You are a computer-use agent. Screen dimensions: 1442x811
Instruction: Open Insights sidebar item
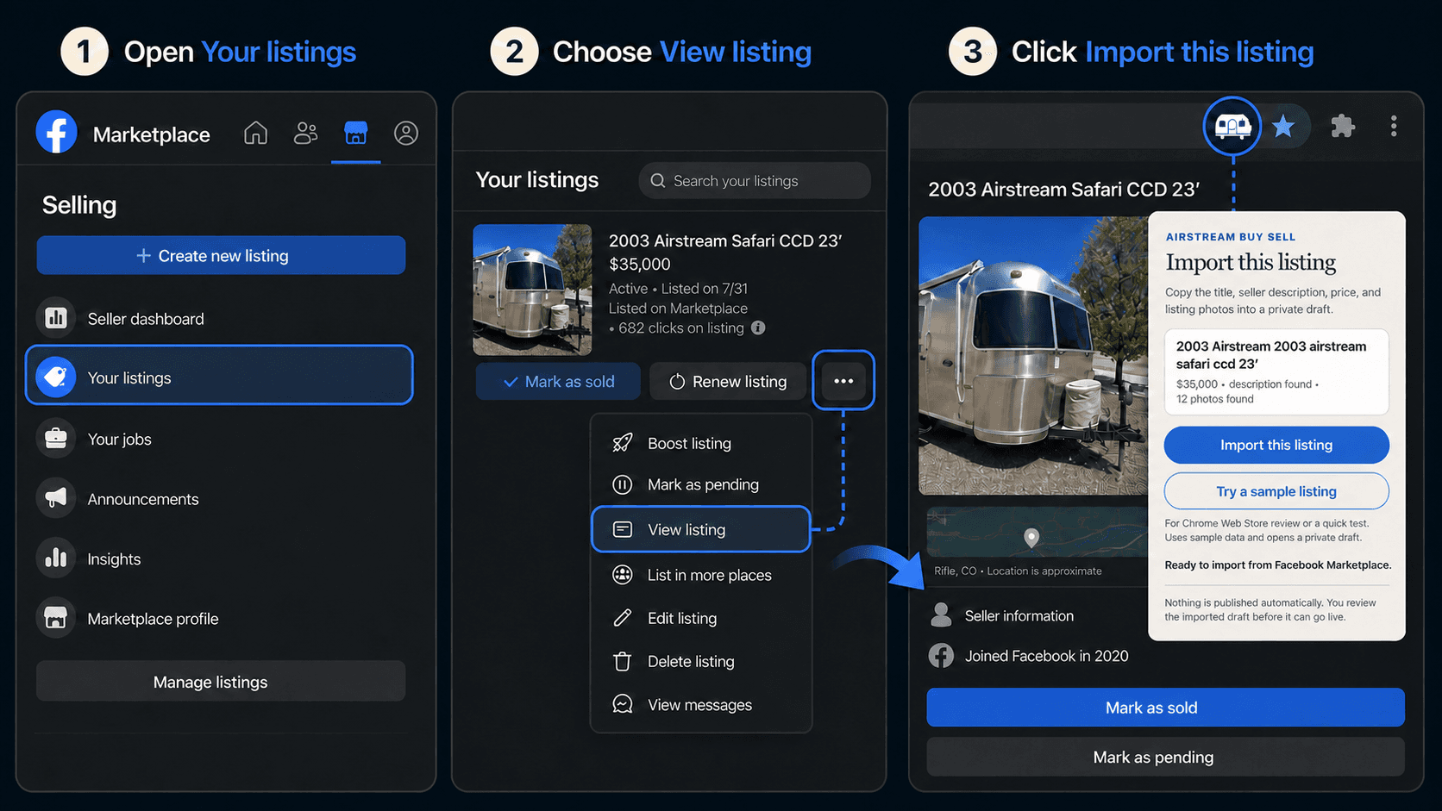220,558
